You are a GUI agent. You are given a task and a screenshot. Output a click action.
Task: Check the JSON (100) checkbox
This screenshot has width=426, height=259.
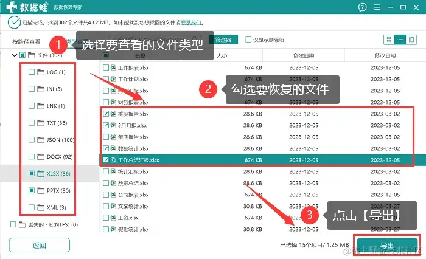click(x=32, y=140)
